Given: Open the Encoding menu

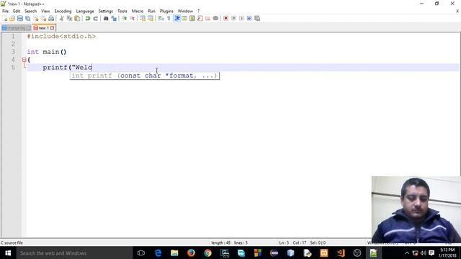Looking at the screenshot, I should click(x=63, y=12).
